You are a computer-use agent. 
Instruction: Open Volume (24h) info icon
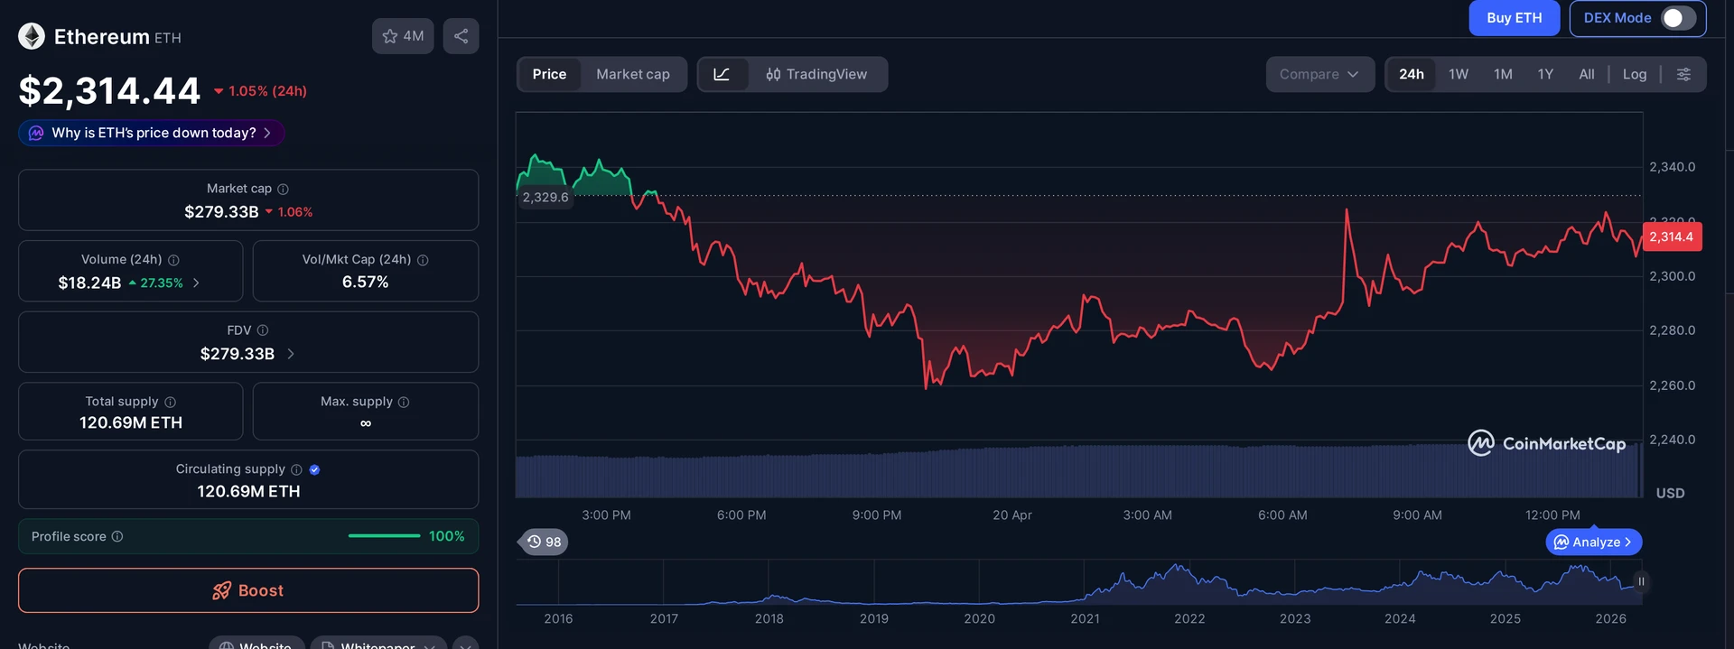pyautogui.click(x=173, y=260)
